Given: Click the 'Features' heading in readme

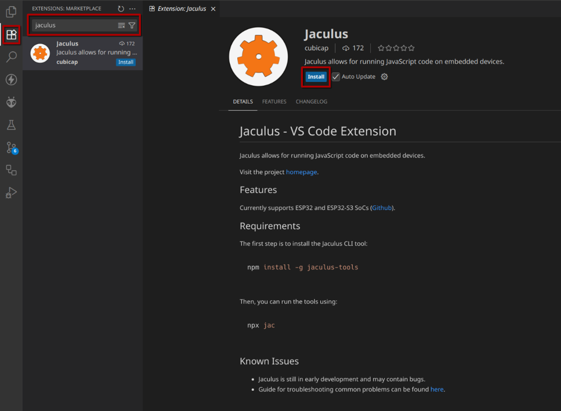Looking at the screenshot, I should pyautogui.click(x=258, y=190).
